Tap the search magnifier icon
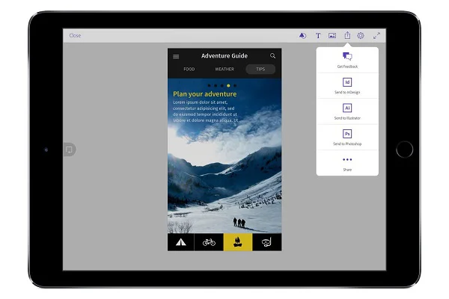Screen dimensions: 449x299 pyautogui.click(x=272, y=56)
